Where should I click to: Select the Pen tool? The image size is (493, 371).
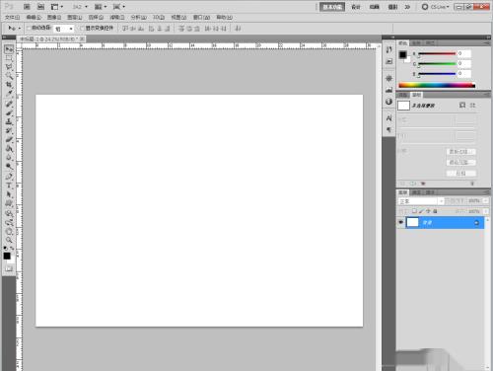(x=9, y=177)
